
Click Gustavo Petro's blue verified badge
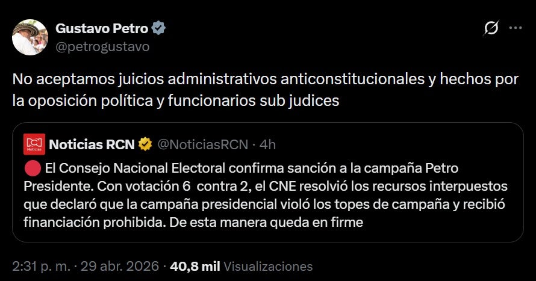[x=159, y=28]
